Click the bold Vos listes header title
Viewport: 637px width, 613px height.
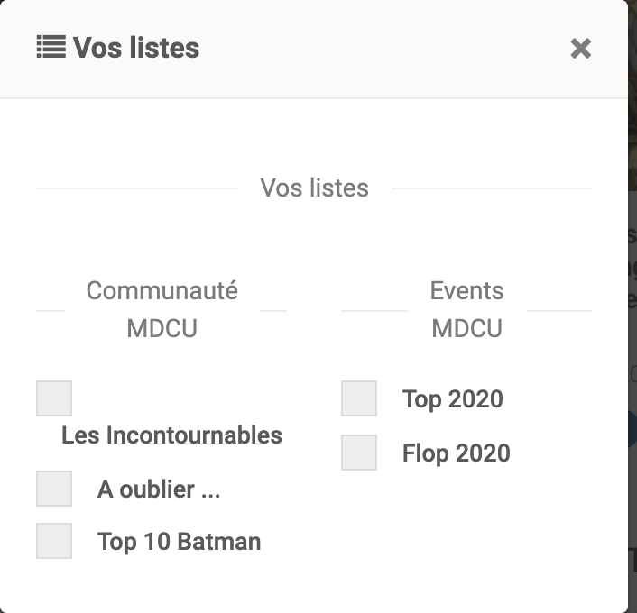(x=136, y=48)
